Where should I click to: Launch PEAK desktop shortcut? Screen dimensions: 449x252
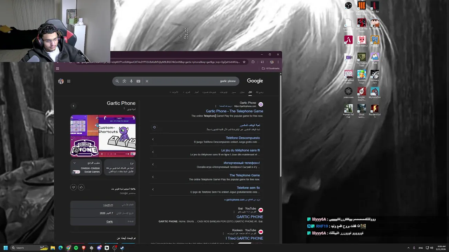point(375,58)
